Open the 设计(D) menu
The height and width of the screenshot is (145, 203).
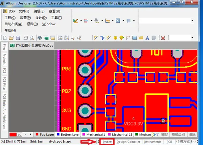coord(41,17)
